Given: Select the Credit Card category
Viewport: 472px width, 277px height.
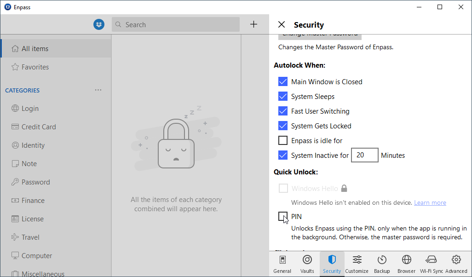Looking at the screenshot, I should (56, 127).
